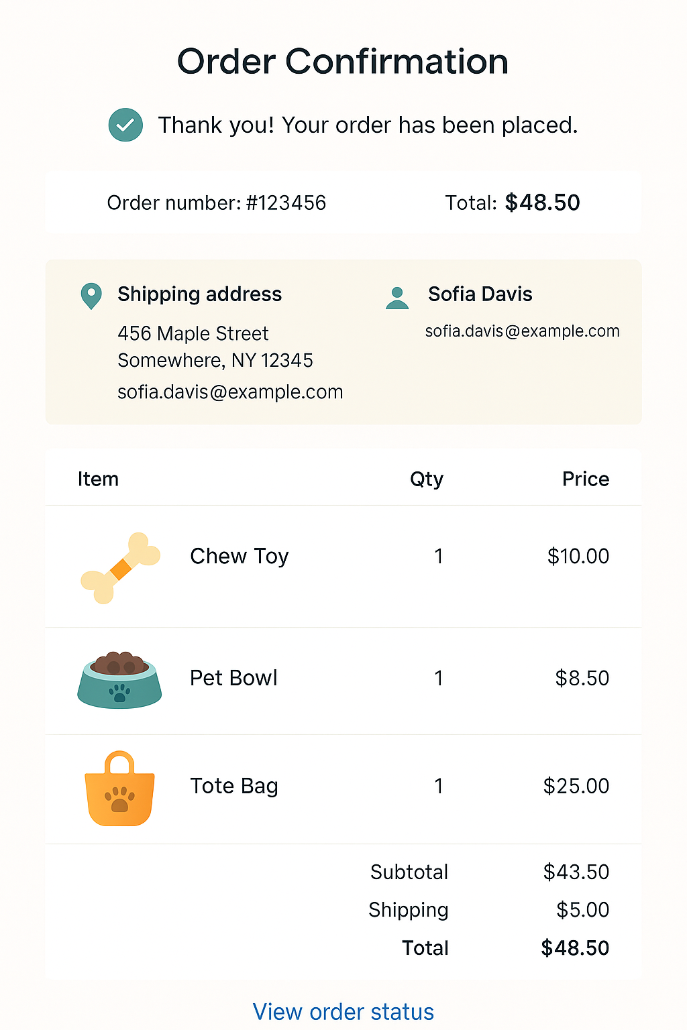The image size is (687, 1030).
Task: Click Sofia's email beneath her name
Action: coord(522,331)
